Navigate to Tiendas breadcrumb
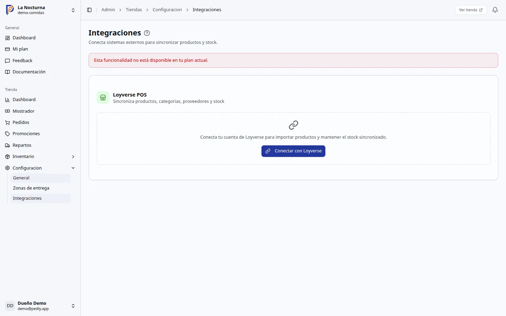This screenshot has width=506, height=316. point(134,10)
